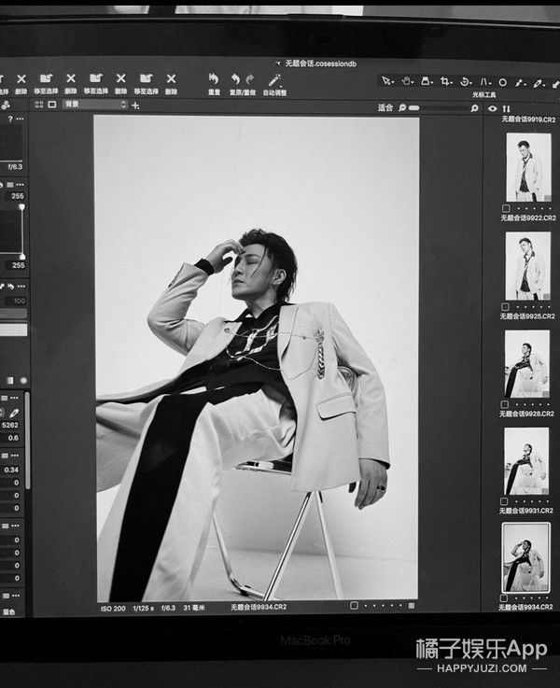Image resolution: width=560 pixels, height=688 pixels.
Task: Select the Hand pan cursor tool
Action: tap(406, 82)
